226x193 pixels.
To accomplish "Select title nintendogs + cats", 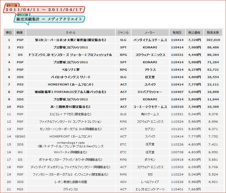I will coord(71,145).
